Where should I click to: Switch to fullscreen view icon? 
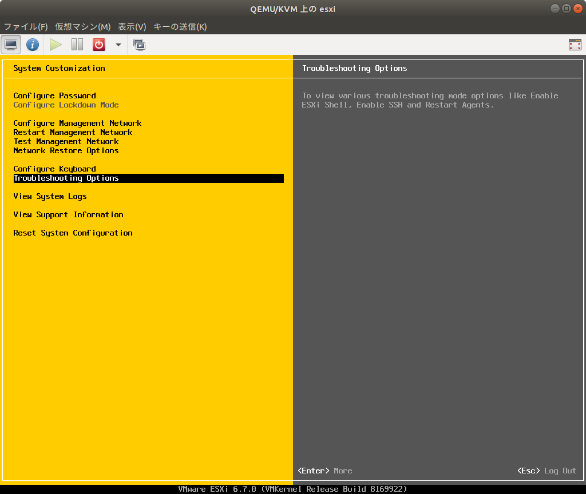[575, 45]
